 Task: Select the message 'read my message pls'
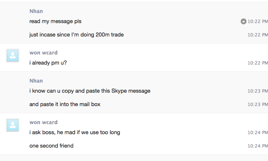point(56,21)
